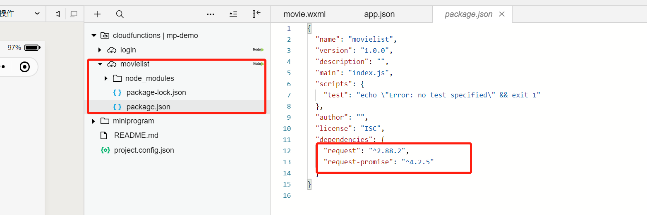Collapse all folders in explorer
Viewport: 647px width, 215px height.
233,14
